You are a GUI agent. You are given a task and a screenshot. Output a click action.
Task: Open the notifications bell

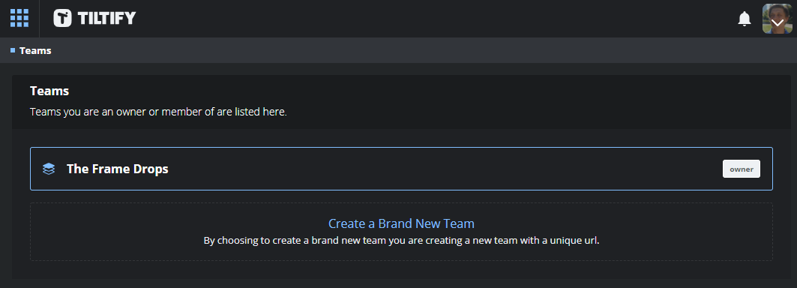coord(744,19)
